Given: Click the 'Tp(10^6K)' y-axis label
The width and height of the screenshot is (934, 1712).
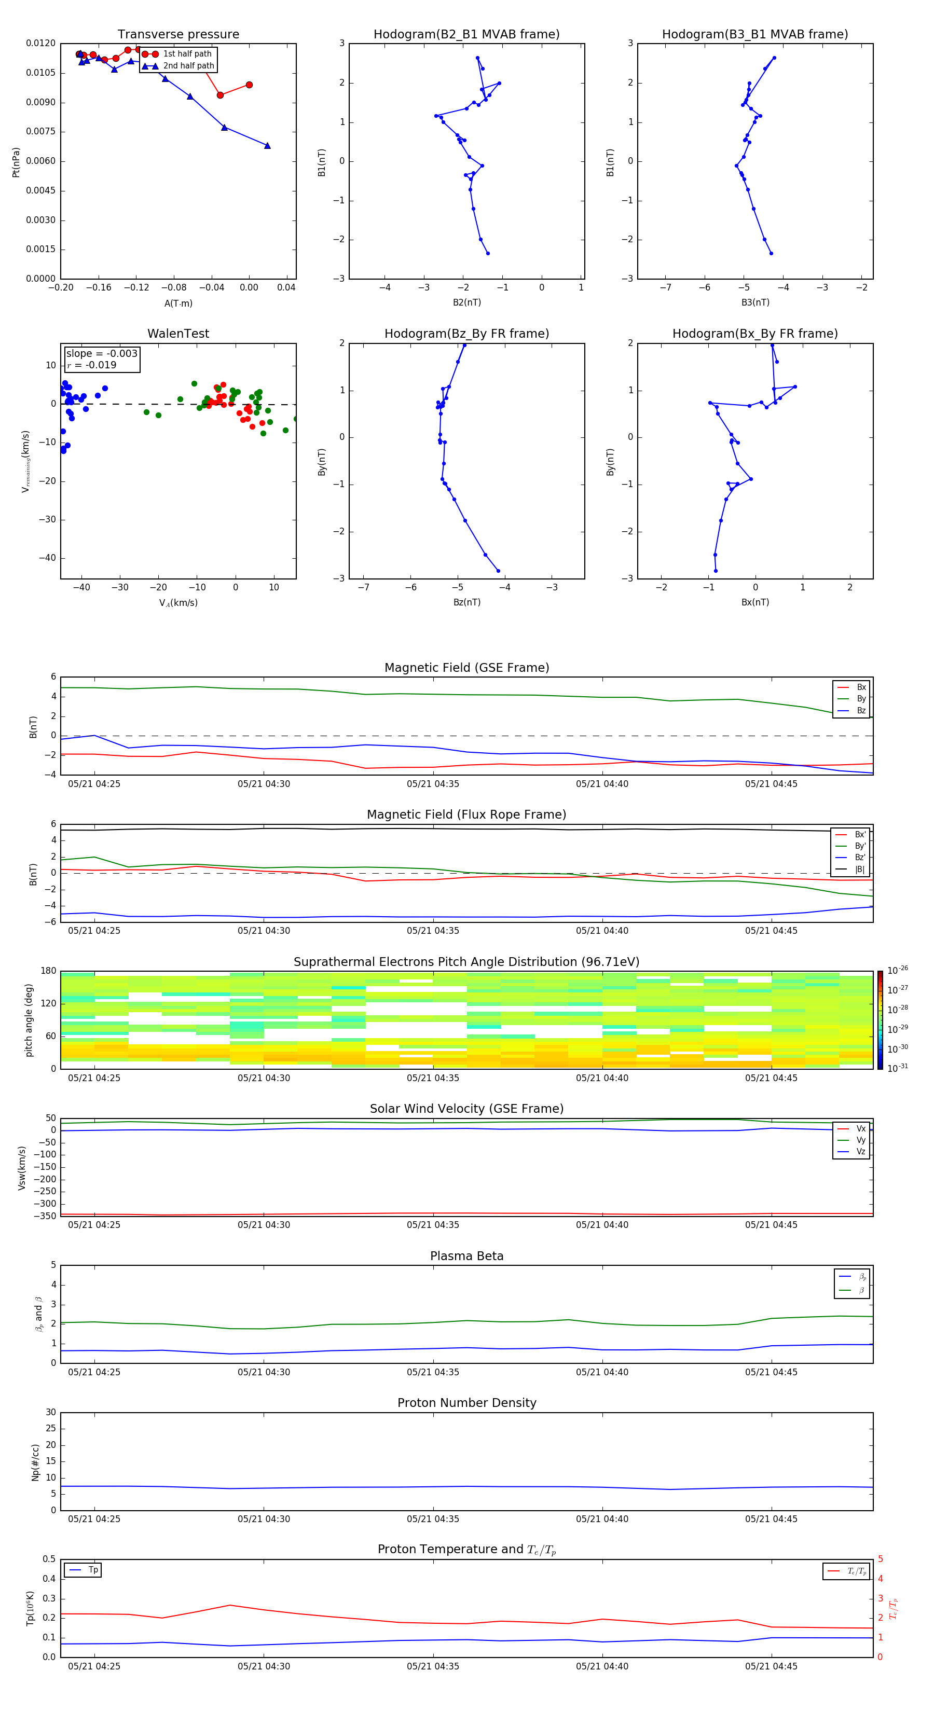Looking at the screenshot, I should [x=30, y=1608].
